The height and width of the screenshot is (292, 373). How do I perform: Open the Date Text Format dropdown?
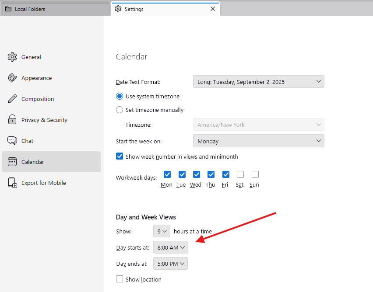258,82
